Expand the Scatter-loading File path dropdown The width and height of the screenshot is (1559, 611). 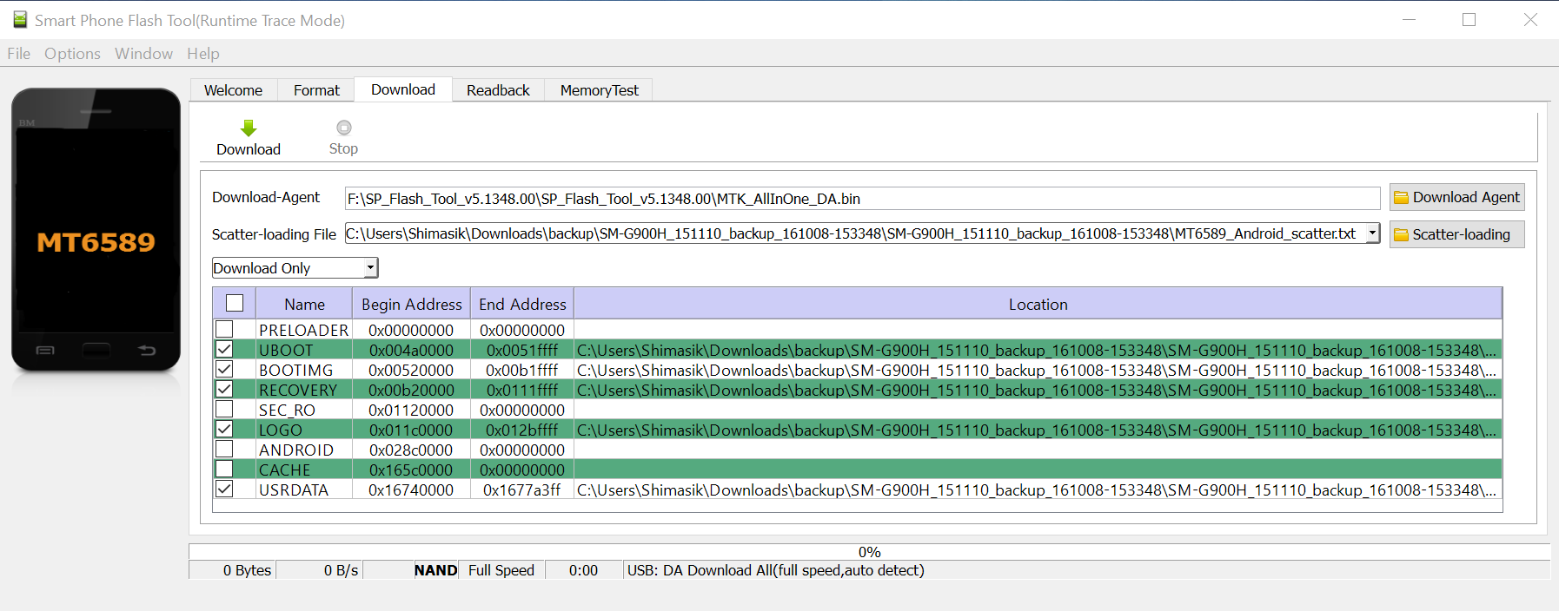tap(1372, 233)
